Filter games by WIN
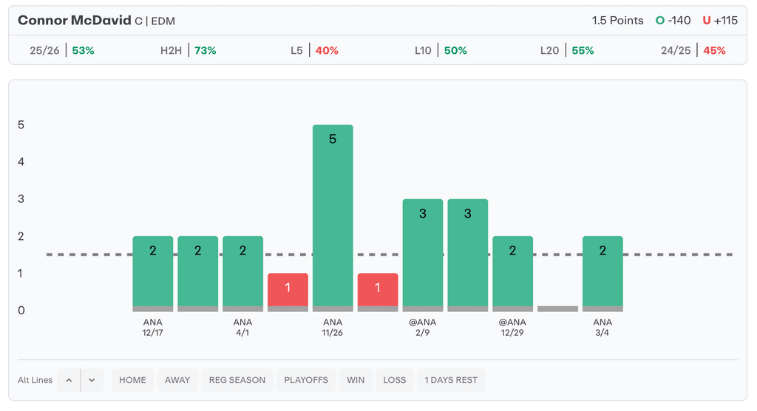 click(356, 380)
